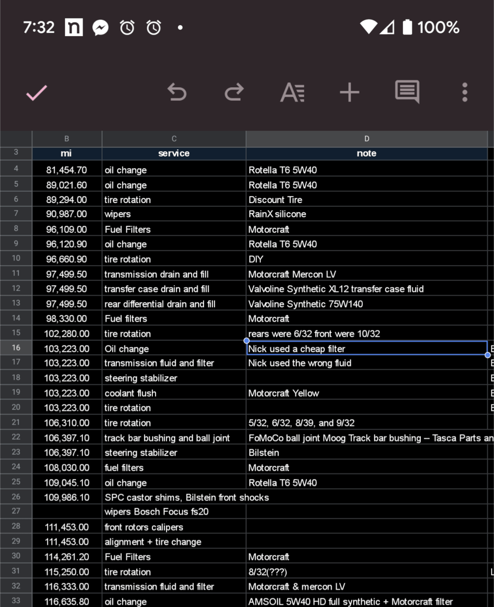The width and height of the screenshot is (494, 607).
Task: Open the Messenger notification in the status bar
Action: point(100,28)
